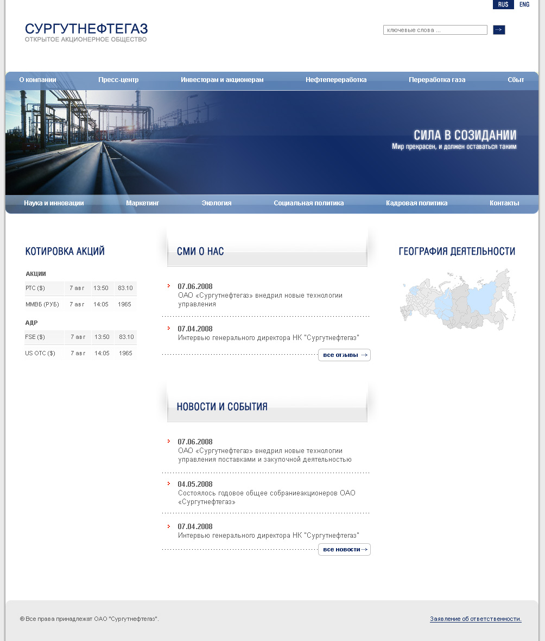Open the 'Экология' section
Image resolution: width=545 pixels, height=641 pixels.
[216, 203]
